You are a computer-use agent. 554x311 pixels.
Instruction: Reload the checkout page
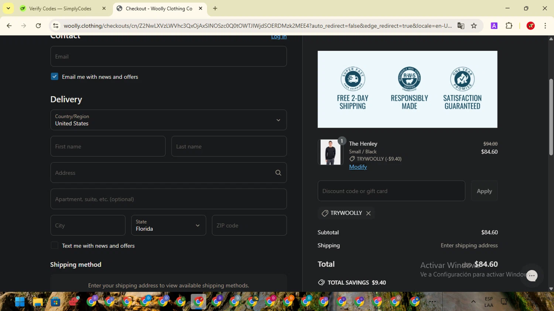38,25
